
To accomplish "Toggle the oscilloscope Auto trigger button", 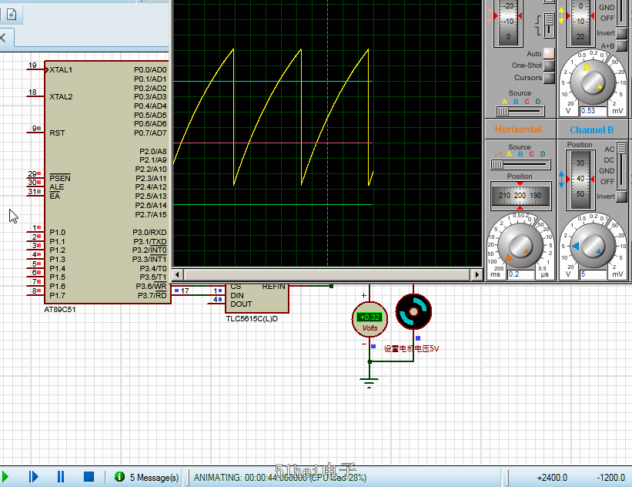I will [549, 53].
